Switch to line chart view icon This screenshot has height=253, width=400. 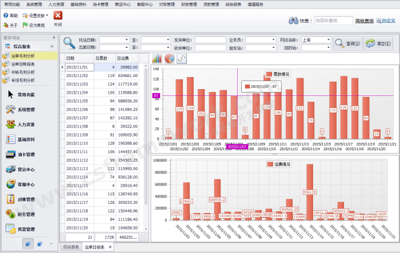181,58
